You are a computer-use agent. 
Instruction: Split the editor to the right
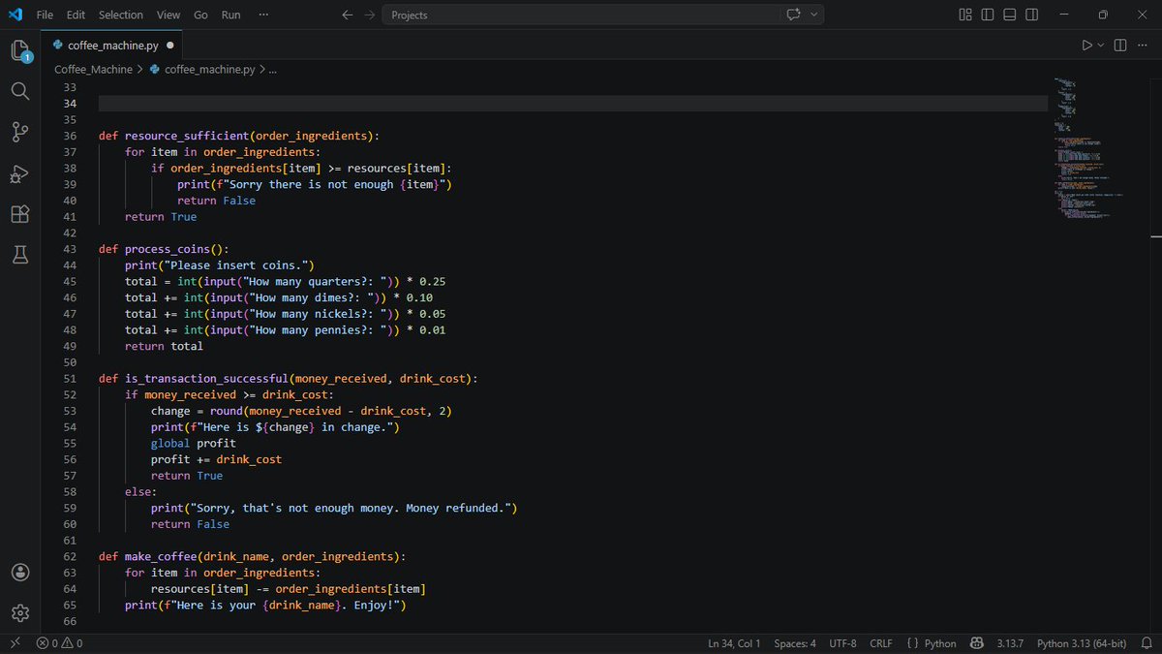point(1120,45)
